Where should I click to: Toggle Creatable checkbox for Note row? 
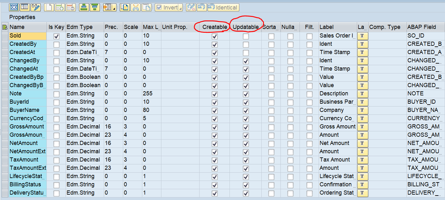point(215,94)
